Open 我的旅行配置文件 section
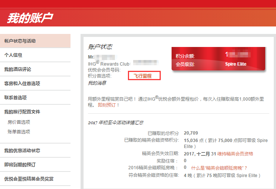 (22, 112)
